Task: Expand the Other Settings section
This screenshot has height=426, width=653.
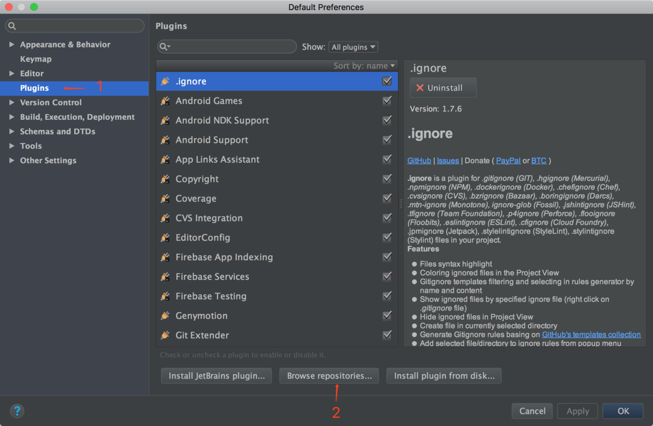Action: point(12,160)
